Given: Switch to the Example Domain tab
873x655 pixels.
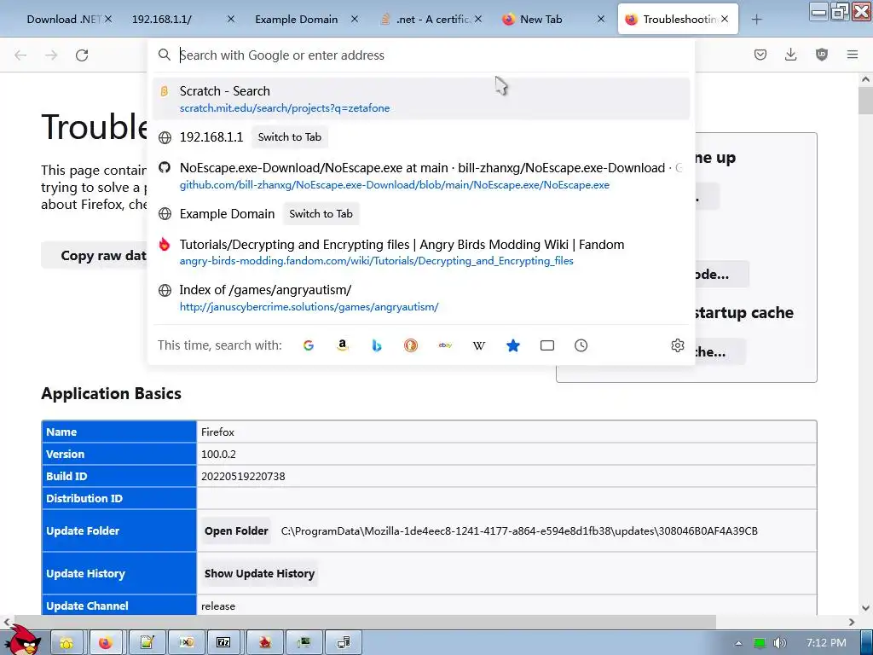Looking at the screenshot, I should click(x=307, y=19).
